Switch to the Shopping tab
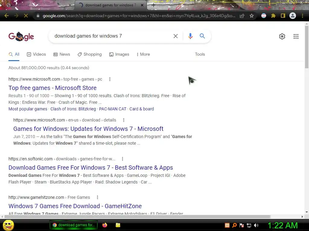Screen dimensions: 309x231 (x=90, y=54)
